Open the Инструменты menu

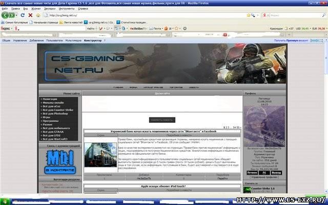coord(67,9)
